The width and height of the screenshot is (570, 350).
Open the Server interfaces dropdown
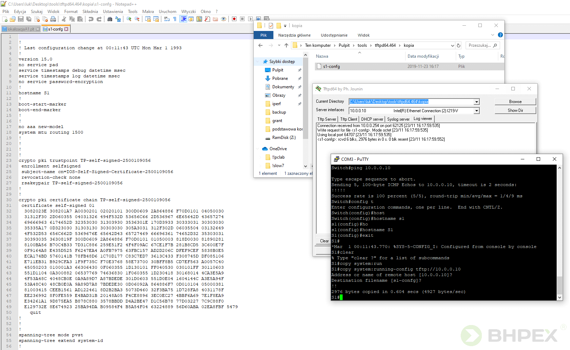[x=477, y=110]
